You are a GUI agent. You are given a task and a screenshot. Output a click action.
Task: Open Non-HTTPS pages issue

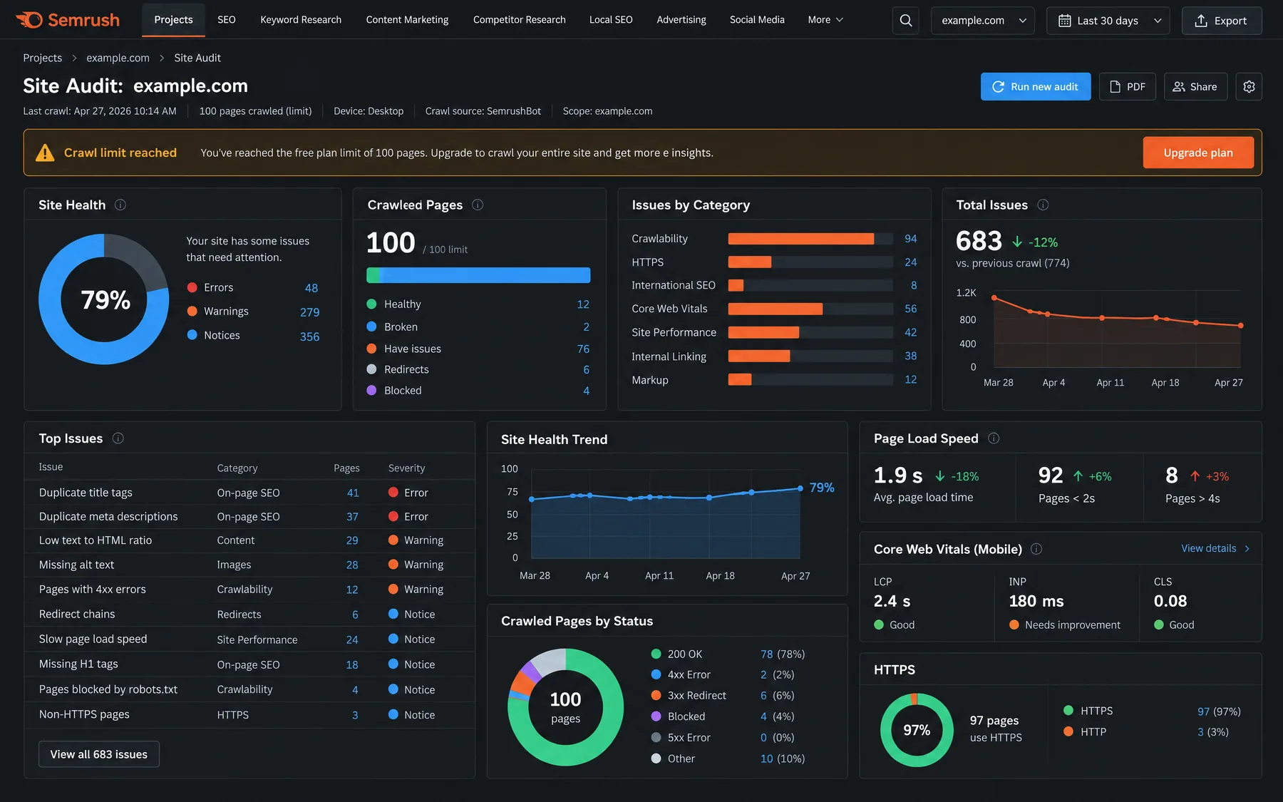click(249, 714)
